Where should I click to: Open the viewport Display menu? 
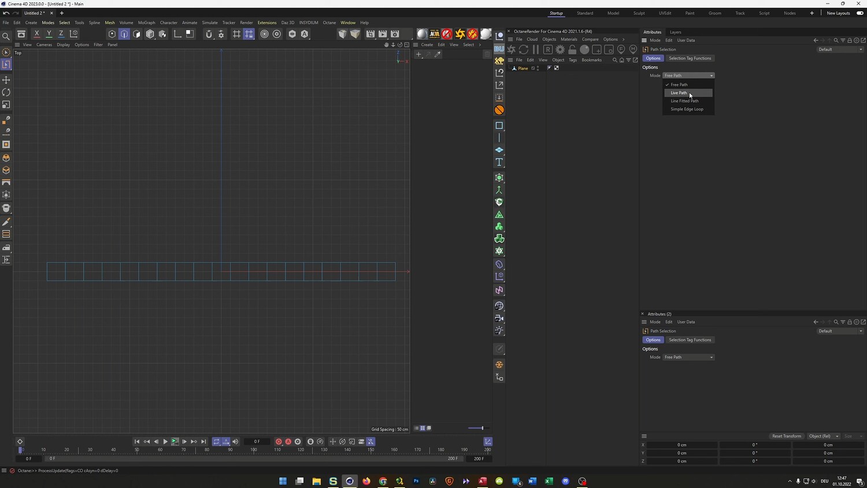pyautogui.click(x=64, y=45)
